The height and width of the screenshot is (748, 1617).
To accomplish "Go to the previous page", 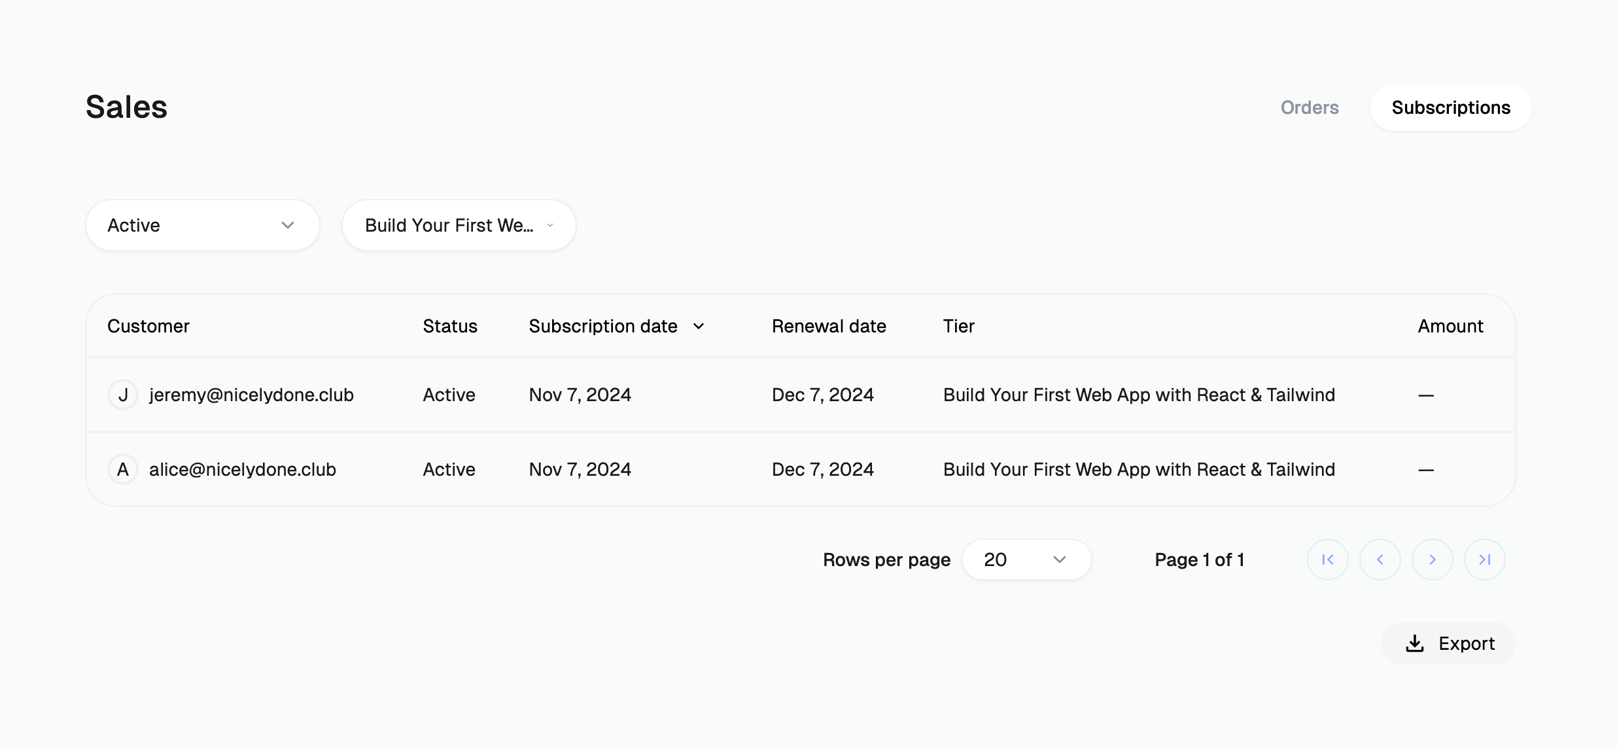I will 1380,560.
